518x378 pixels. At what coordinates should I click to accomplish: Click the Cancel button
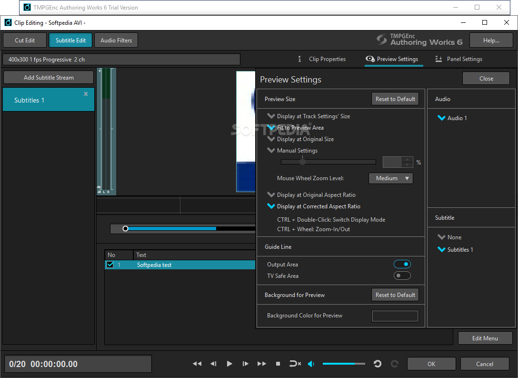tap(485, 364)
